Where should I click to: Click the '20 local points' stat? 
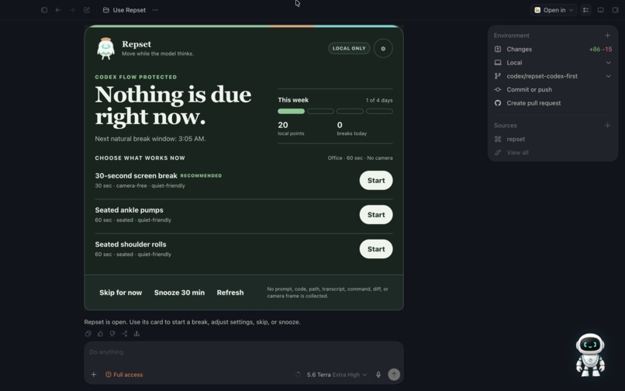coord(291,129)
